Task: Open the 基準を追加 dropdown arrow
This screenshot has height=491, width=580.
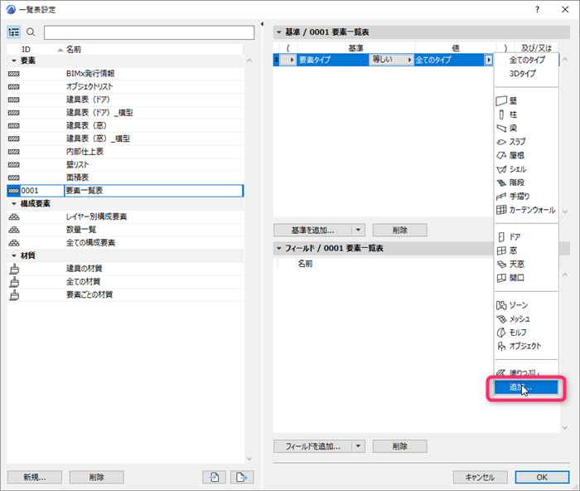Action: coord(358,230)
